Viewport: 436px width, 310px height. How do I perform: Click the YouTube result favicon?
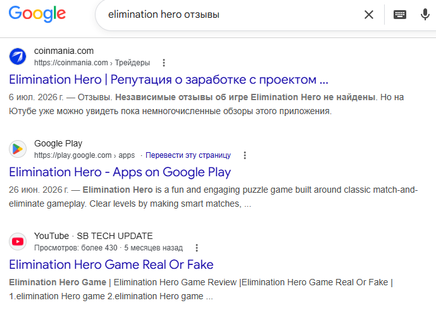tap(18, 241)
